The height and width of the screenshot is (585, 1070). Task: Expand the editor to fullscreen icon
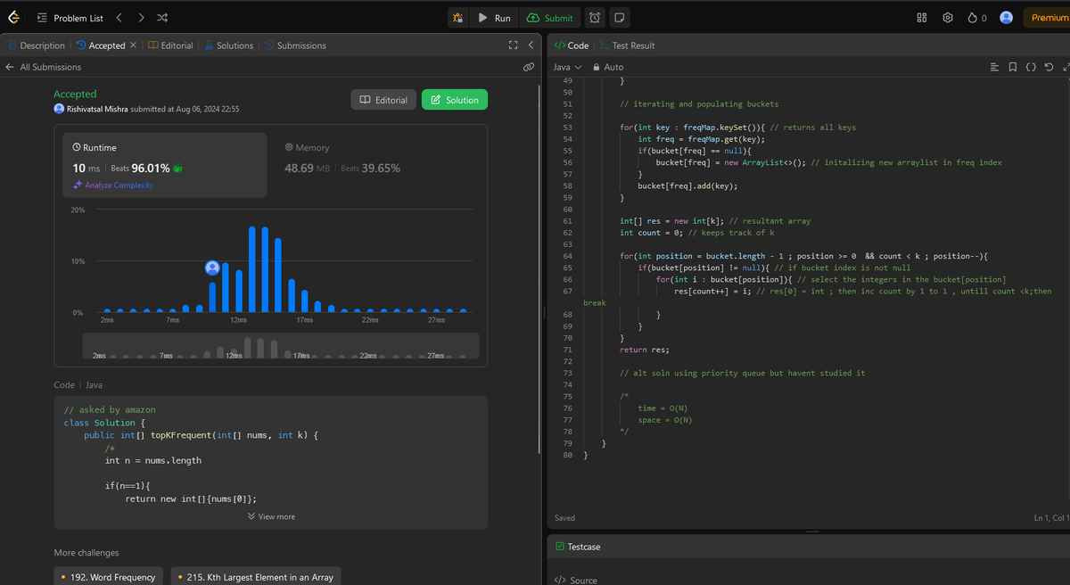[1066, 67]
